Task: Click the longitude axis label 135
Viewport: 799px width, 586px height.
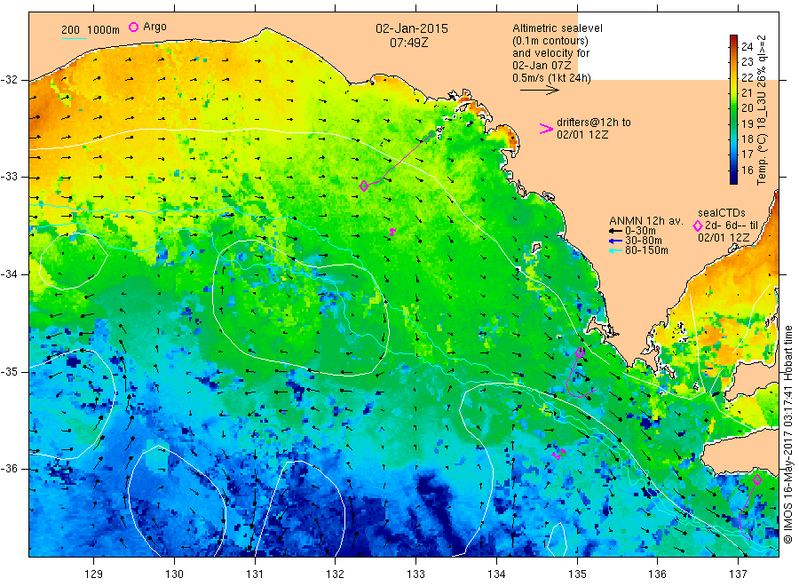Action: [577, 574]
